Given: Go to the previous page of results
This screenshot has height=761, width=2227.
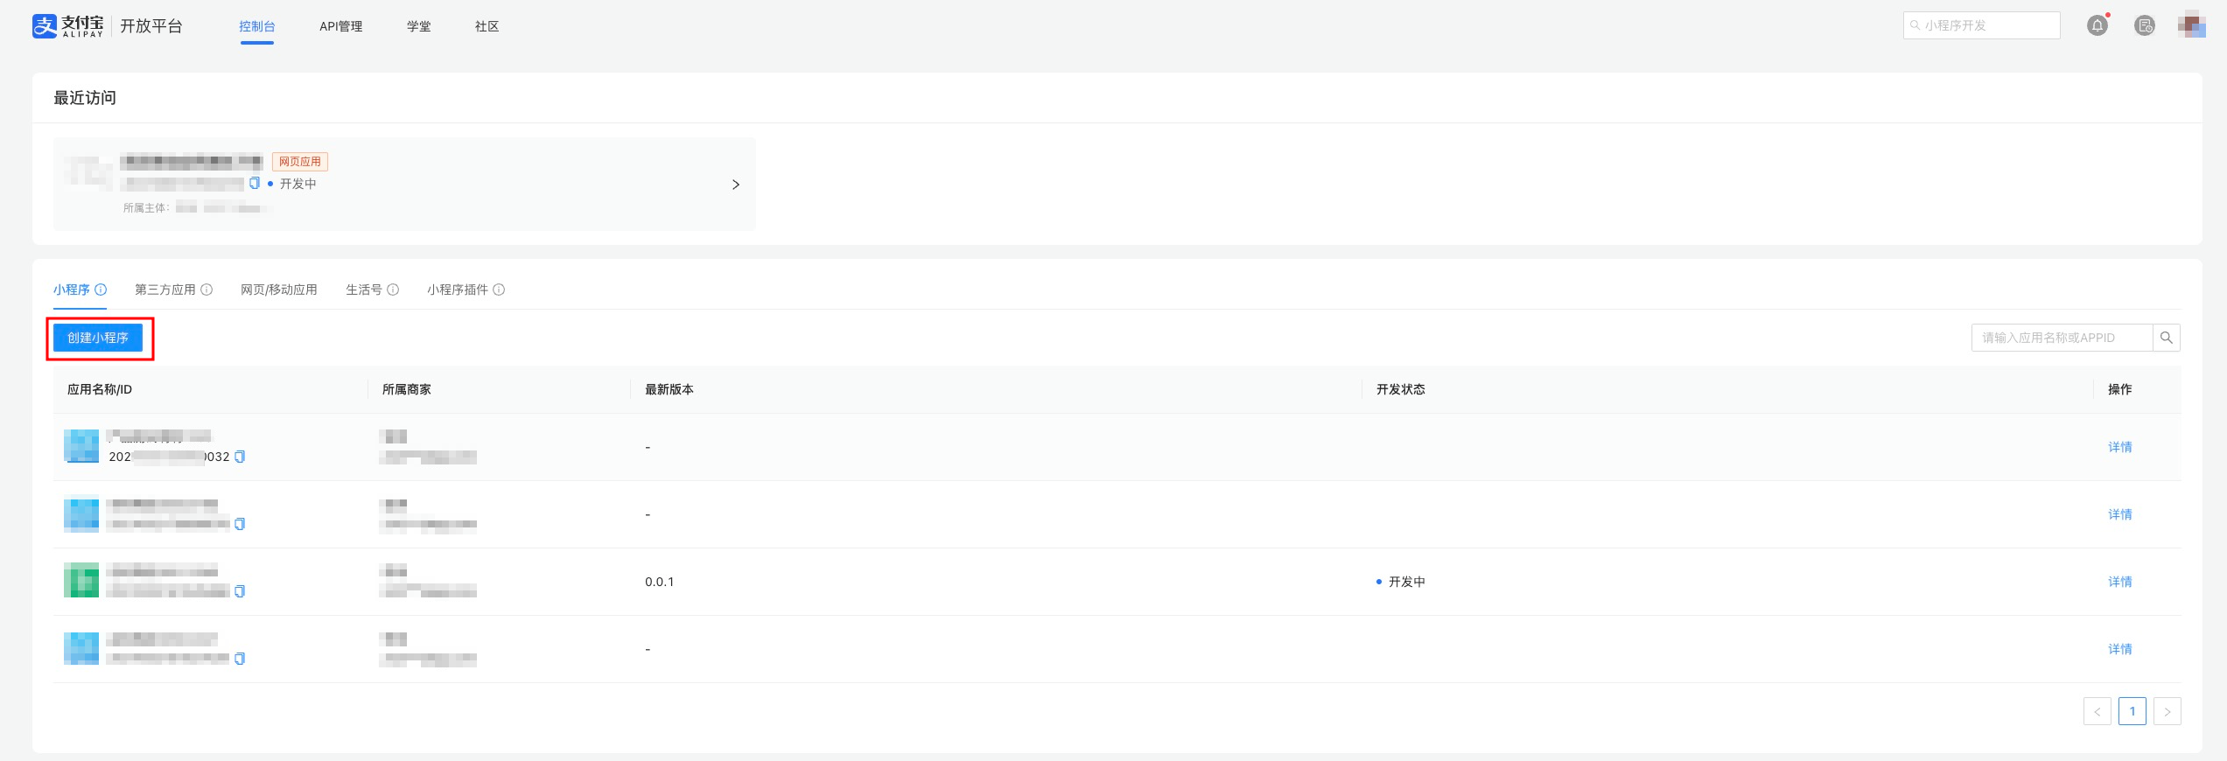Looking at the screenshot, I should pyautogui.click(x=2097, y=711).
